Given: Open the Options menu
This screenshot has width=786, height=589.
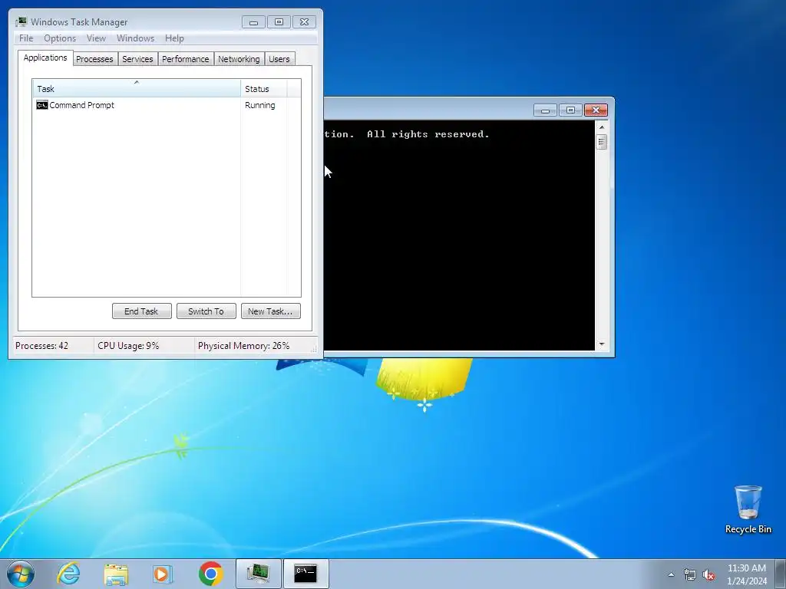Looking at the screenshot, I should click(60, 38).
